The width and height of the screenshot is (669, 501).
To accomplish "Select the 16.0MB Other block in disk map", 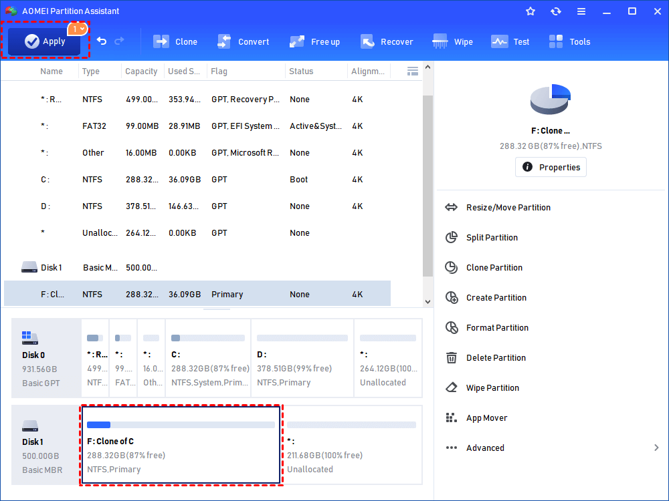I will [151, 358].
